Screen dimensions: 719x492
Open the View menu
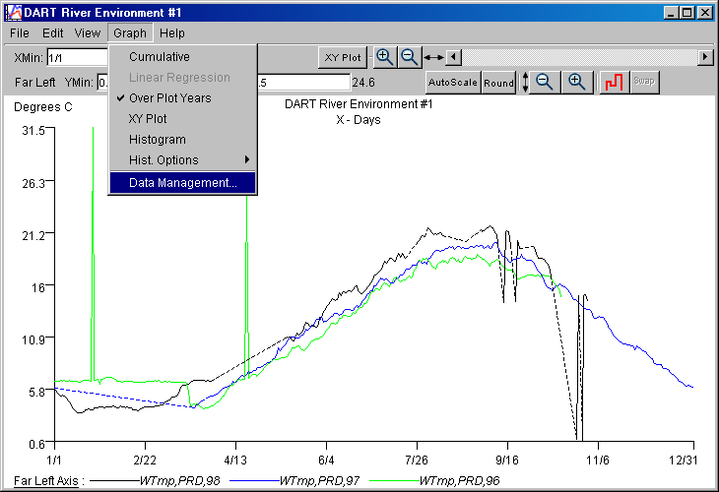click(87, 33)
